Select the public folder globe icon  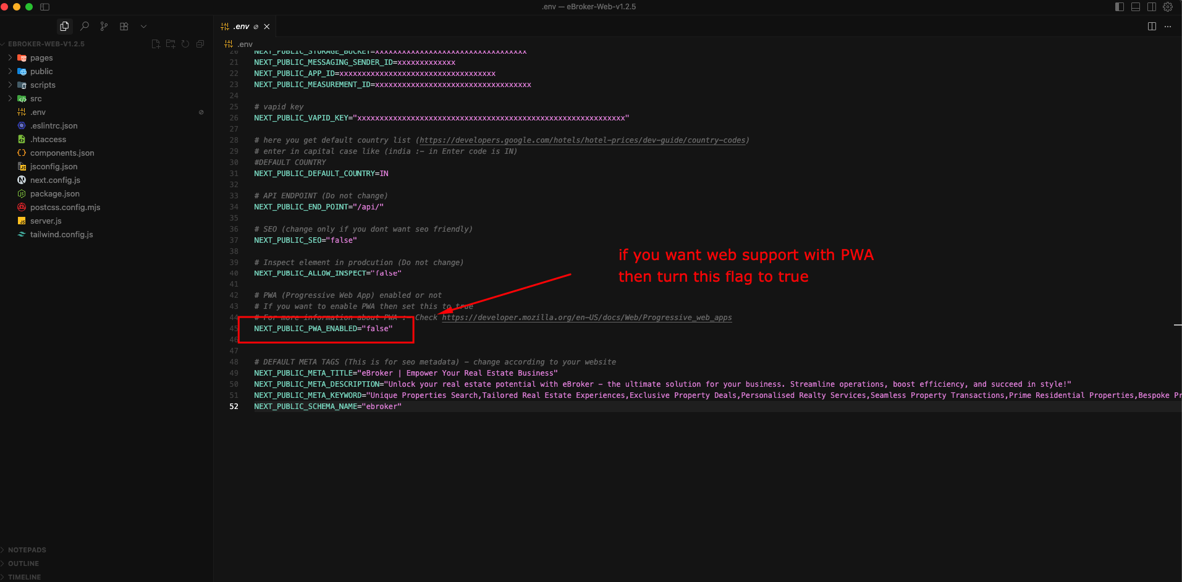tap(22, 71)
